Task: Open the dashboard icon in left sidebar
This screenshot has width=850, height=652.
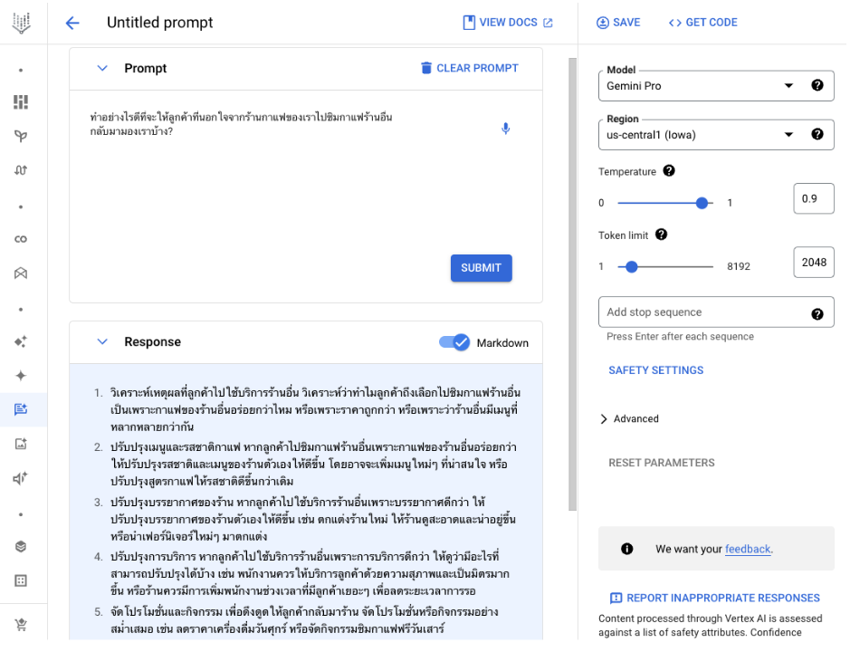Action: [x=21, y=102]
